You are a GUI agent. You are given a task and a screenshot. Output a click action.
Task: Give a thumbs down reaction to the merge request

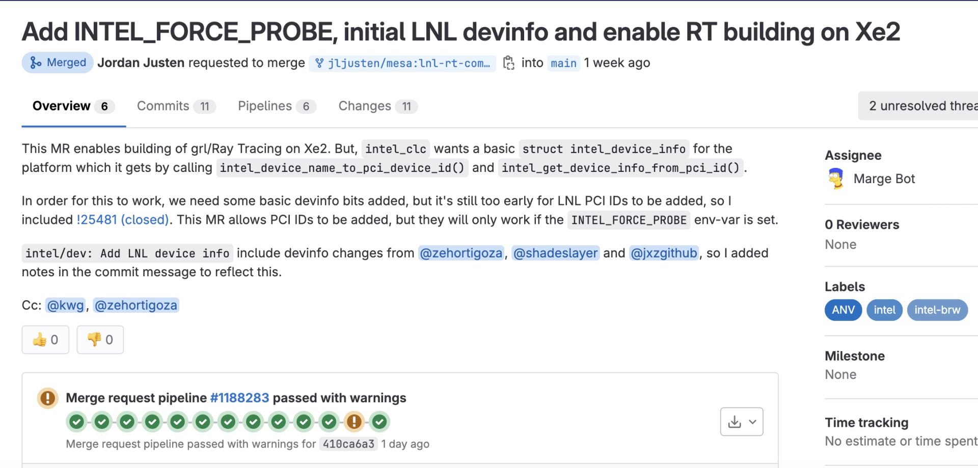coord(99,339)
